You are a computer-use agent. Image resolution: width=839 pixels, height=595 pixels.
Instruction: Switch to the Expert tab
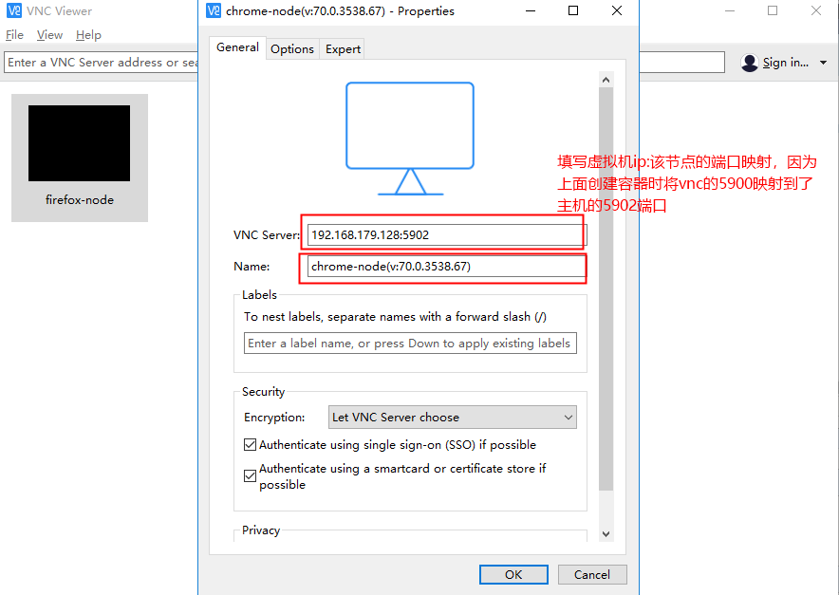click(343, 48)
